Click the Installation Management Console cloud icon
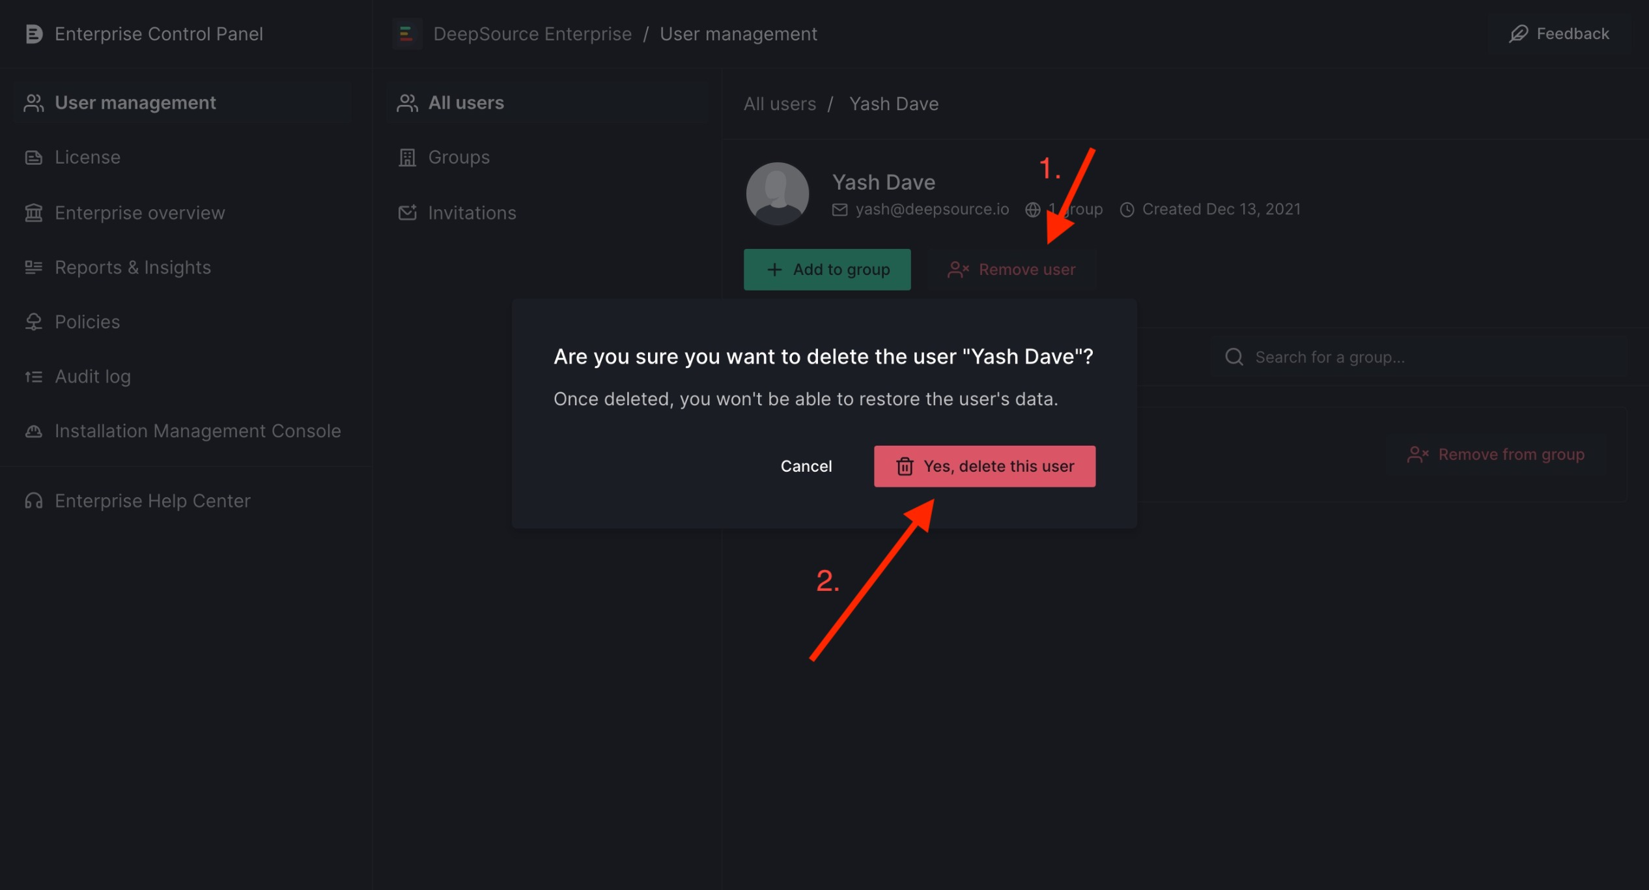The height and width of the screenshot is (890, 1649). (x=34, y=431)
